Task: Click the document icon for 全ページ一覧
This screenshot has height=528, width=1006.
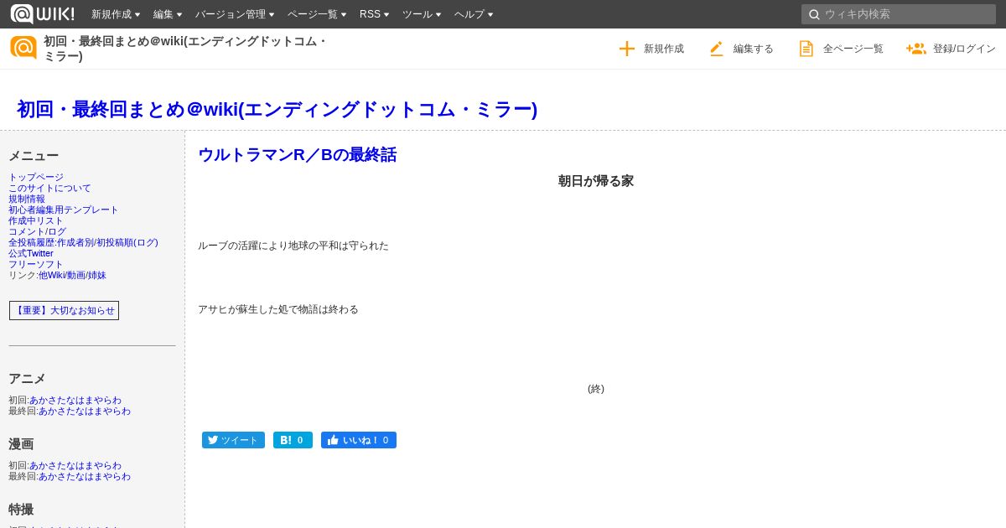Action: click(806, 49)
